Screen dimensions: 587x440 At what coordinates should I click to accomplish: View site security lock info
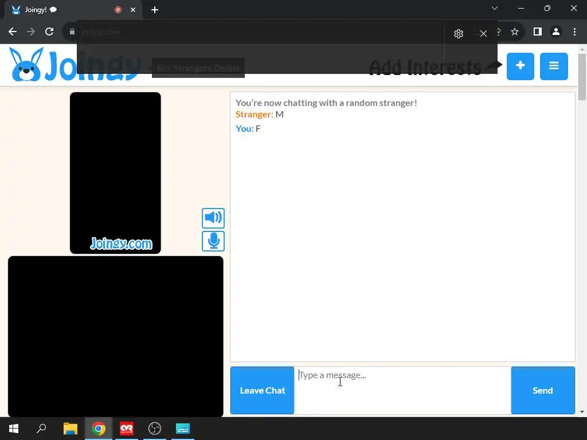click(x=72, y=32)
